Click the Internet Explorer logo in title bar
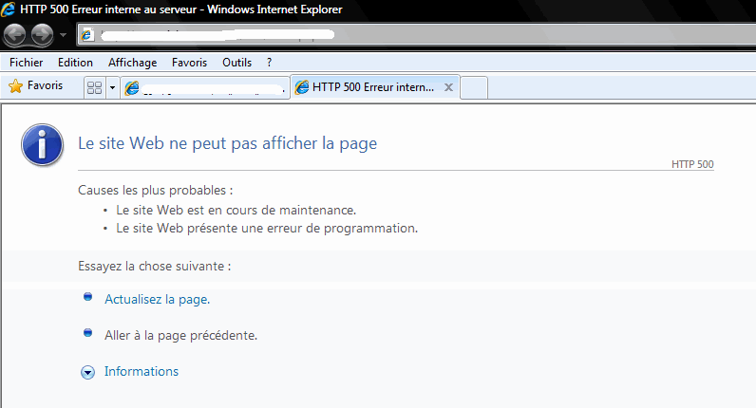Image resolution: width=756 pixels, height=408 pixels. pos(9,9)
